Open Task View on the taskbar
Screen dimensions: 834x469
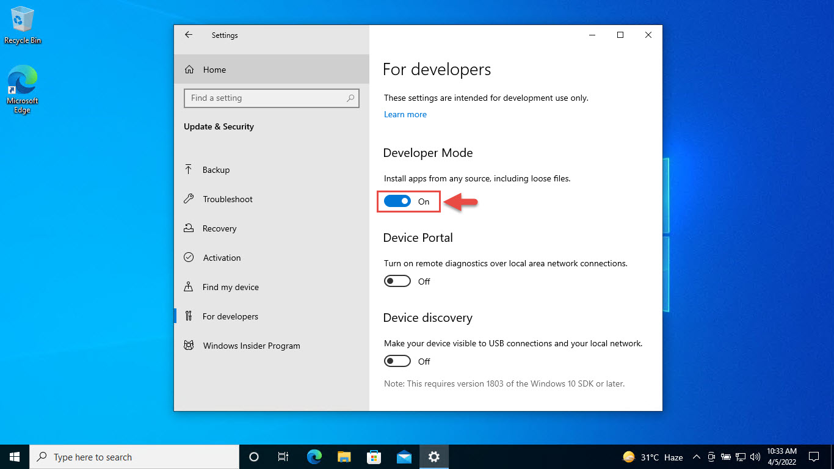click(x=283, y=457)
